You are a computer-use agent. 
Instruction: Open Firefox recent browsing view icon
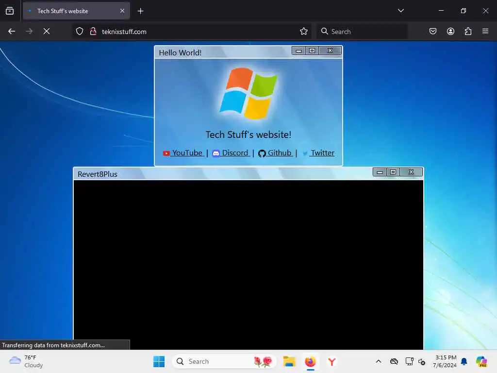[x=10, y=11]
